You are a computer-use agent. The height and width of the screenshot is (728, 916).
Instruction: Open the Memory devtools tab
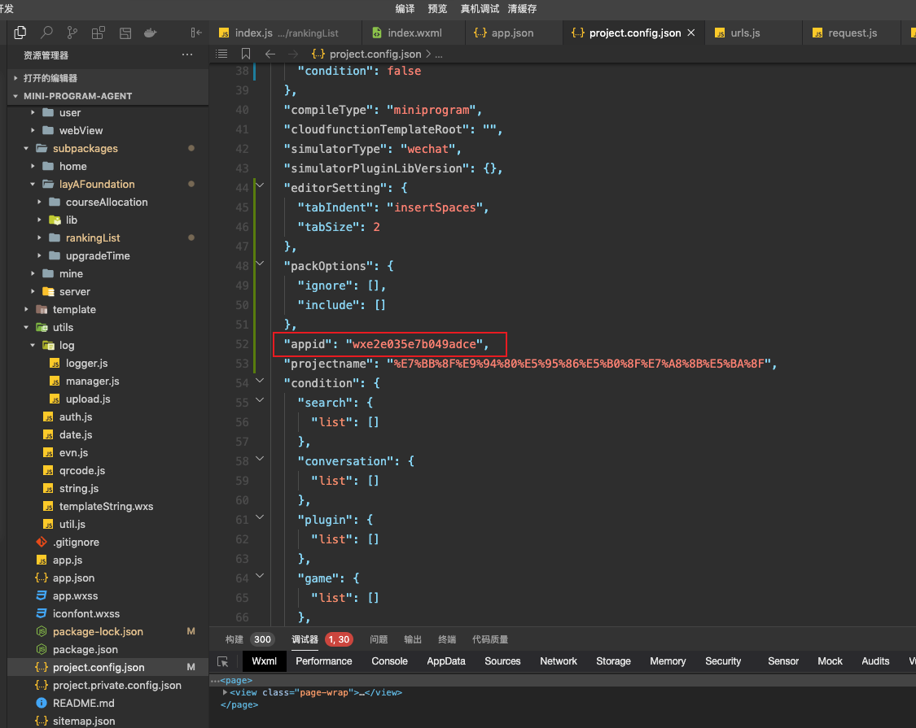click(x=668, y=660)
